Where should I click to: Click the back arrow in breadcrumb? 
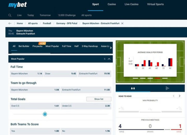(10, 23)
